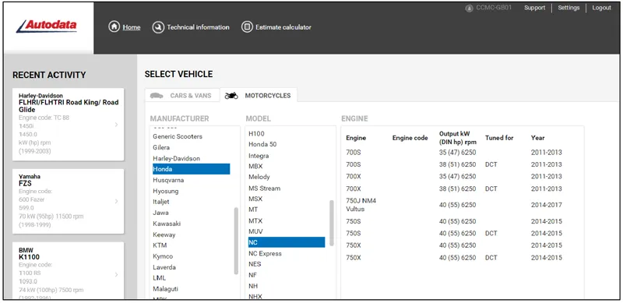The width and height of the screenshot is (623, 303).
Task: Click the Technical information wrench icon
Action: click(x=158, y=27)
